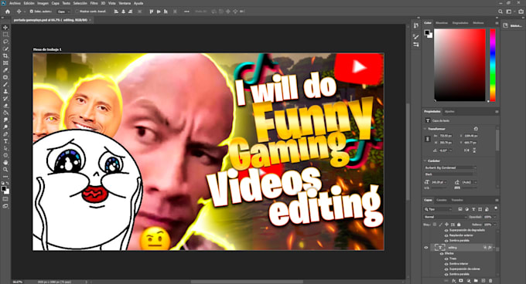This screenshot has width=526, height=284.
Task: Select the Move tool in the toolbox
Action: pyautogui.click(x=5, y=28)
